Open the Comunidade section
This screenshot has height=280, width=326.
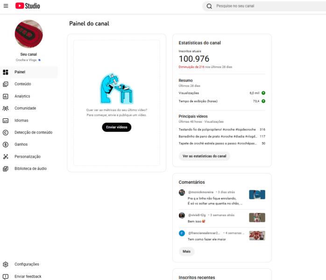(29, 108)
